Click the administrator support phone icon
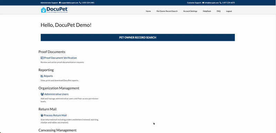Image resolution: width=276 pixels, height=133 pixels. pos(80,3)
